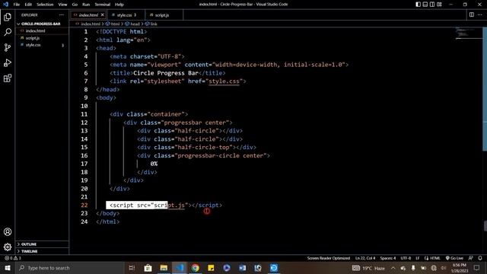Click Ln 22, Col 4 position indicator
This screenshot has height=274, width=487.
coord(365,258)
